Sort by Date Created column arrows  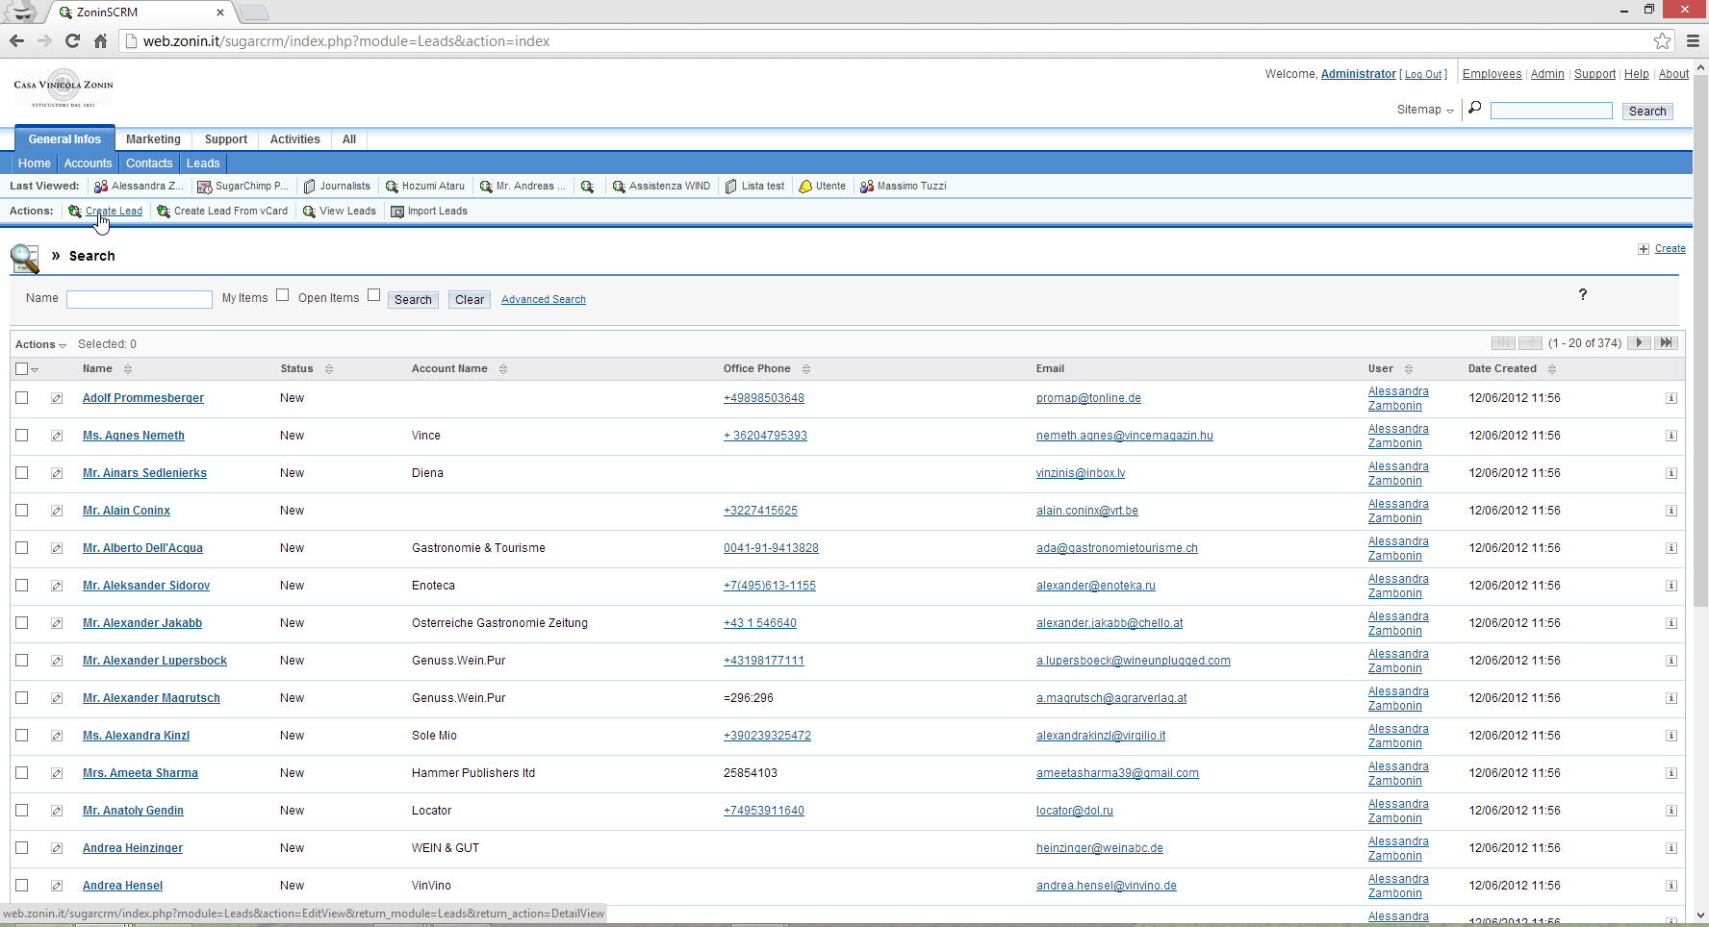click(1552, 369)
